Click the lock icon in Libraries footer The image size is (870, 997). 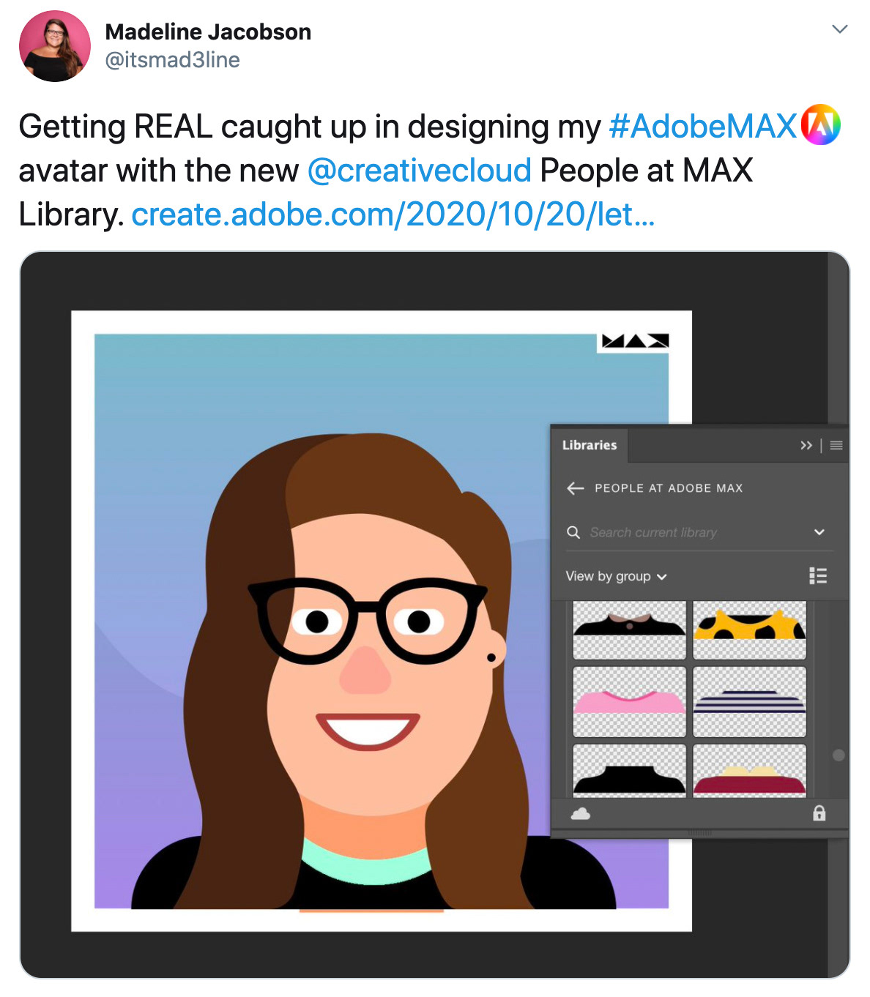point(819,813)
